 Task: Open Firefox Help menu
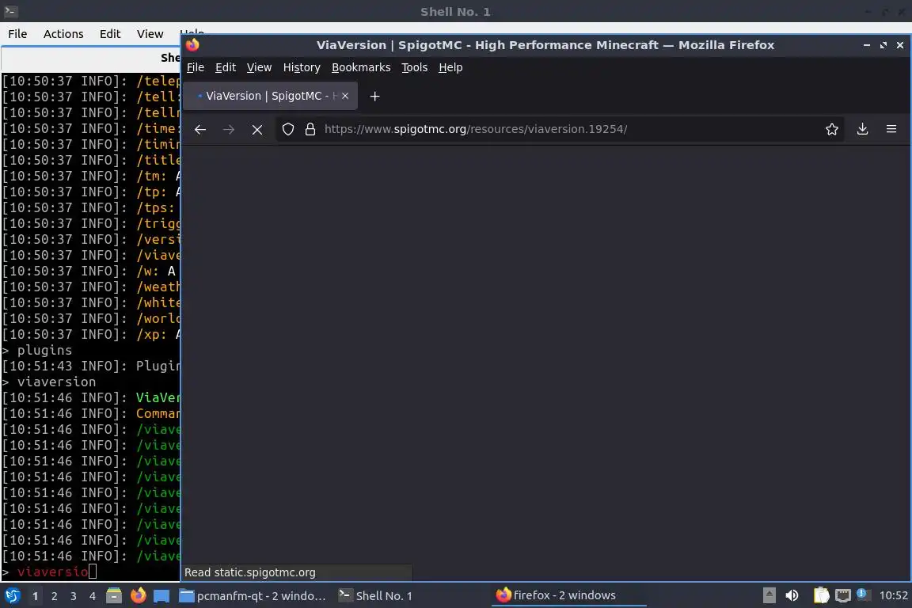(450, 67)
